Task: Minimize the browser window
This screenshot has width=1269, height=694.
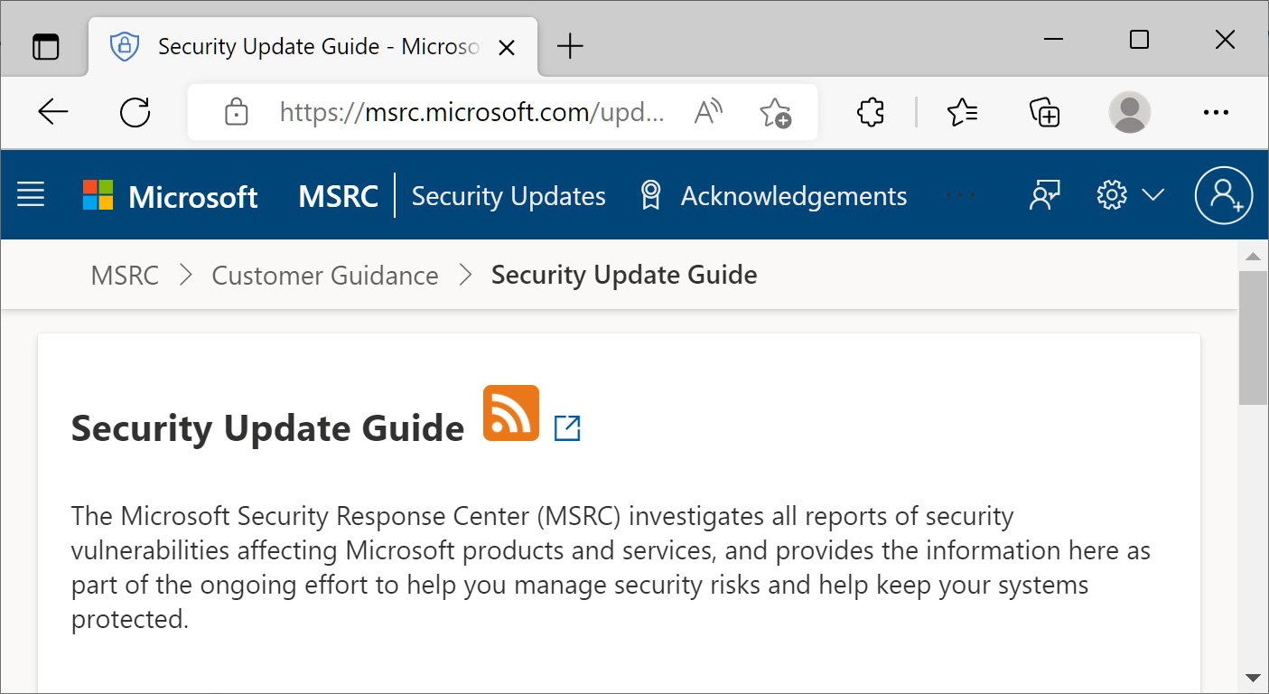Action: pos(1053,39)
